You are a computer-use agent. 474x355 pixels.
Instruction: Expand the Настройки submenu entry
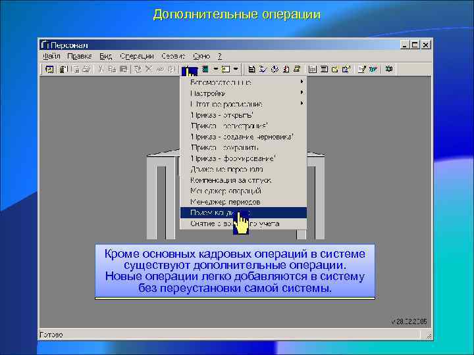(244, 93)
